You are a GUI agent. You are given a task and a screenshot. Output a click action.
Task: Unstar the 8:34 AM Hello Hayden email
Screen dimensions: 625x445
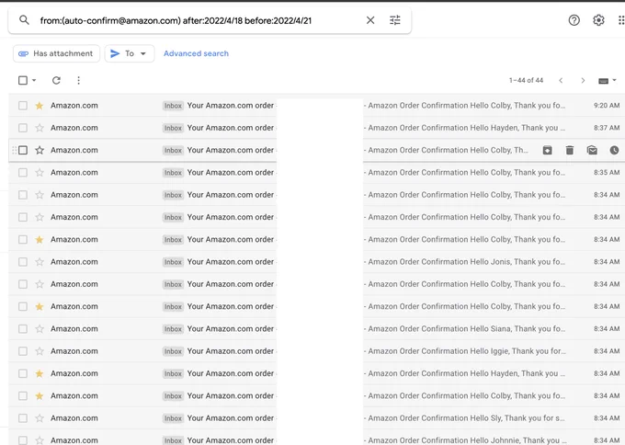[39, 373]
